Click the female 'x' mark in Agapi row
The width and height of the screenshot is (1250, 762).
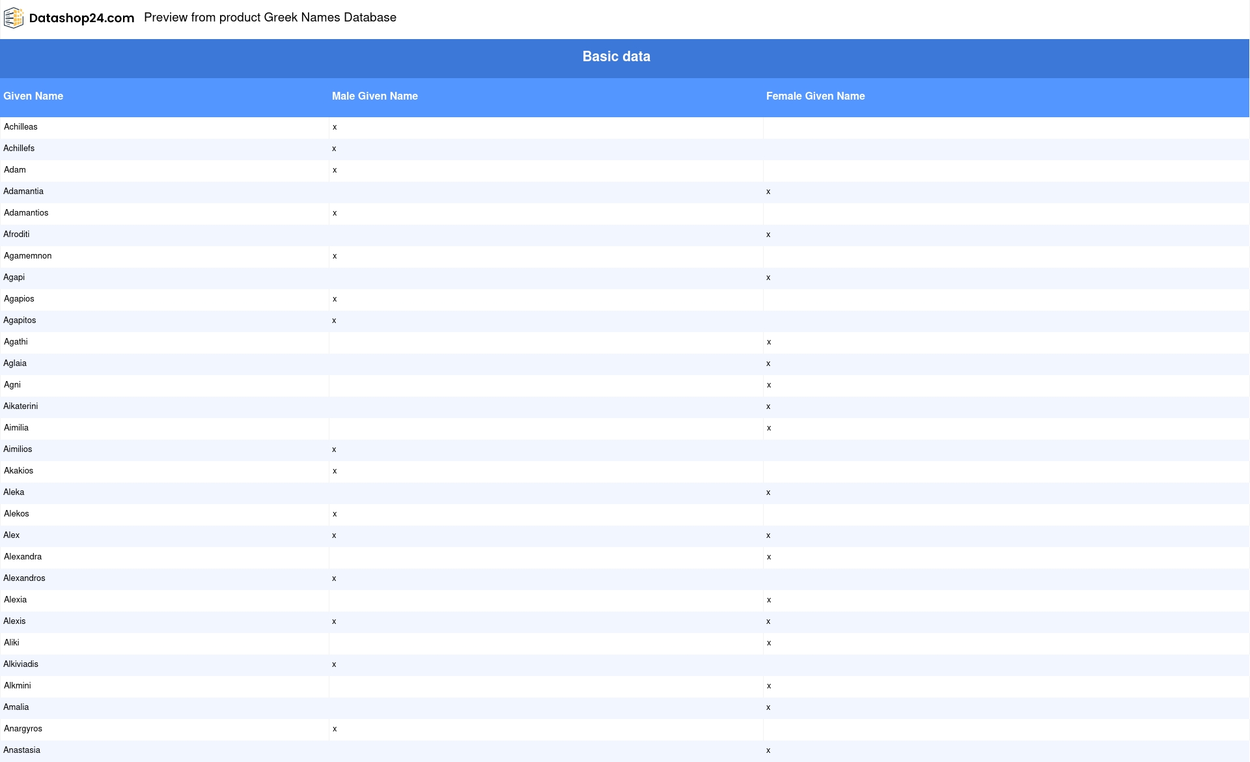coord(768,278)
